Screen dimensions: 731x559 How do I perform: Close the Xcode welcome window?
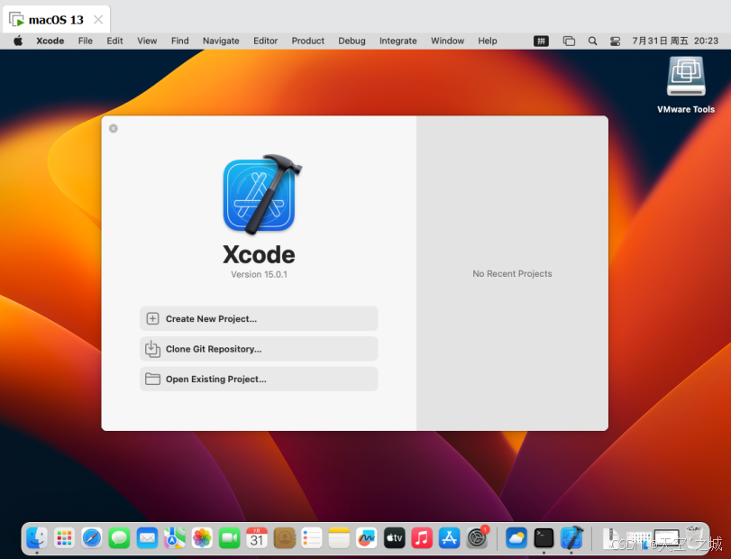tap(114, 128)
